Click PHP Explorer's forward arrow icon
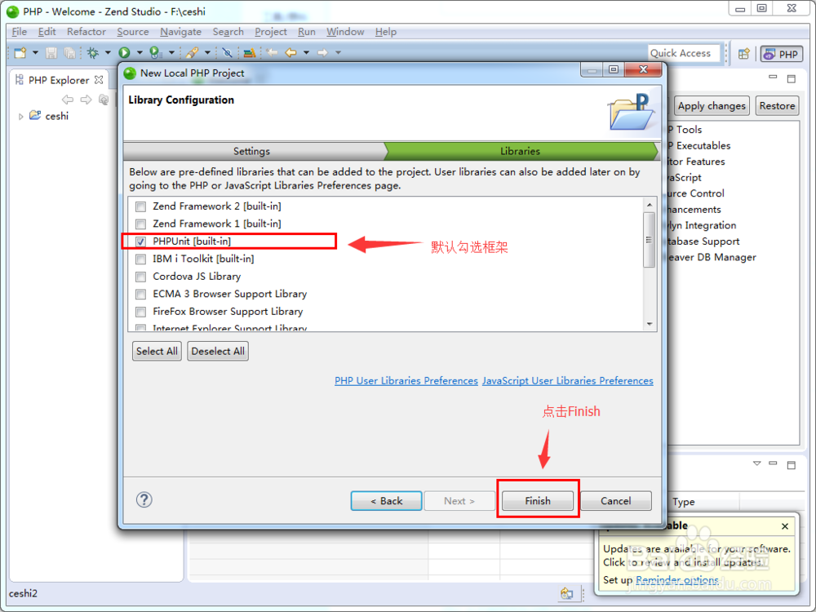 tap(86, 100)
